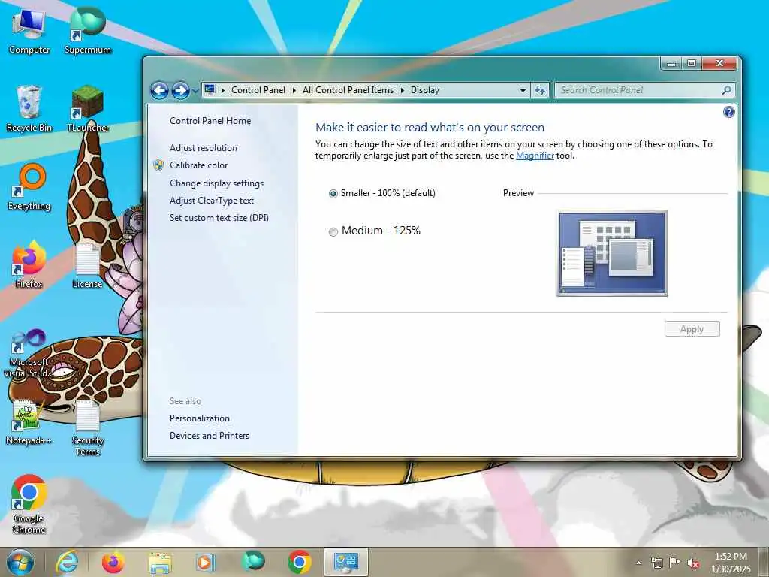Screen dimensions: 769x577
Task: Open Adjust resolution
Action: (203, 148)
